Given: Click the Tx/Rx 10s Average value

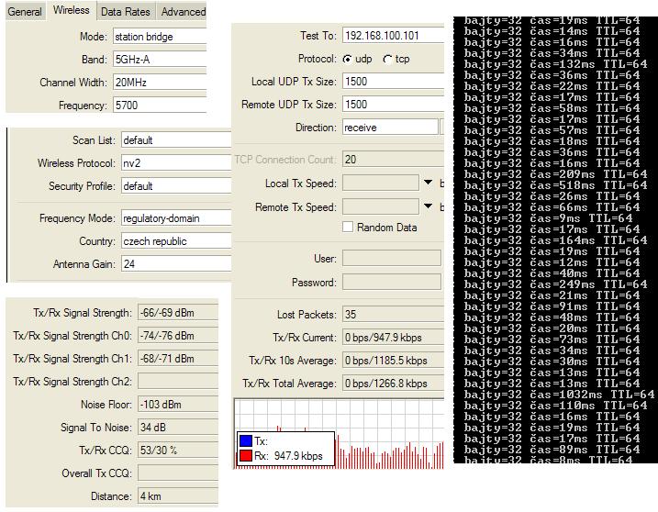Looking at the screenshot, I should [x=393, y=361].
